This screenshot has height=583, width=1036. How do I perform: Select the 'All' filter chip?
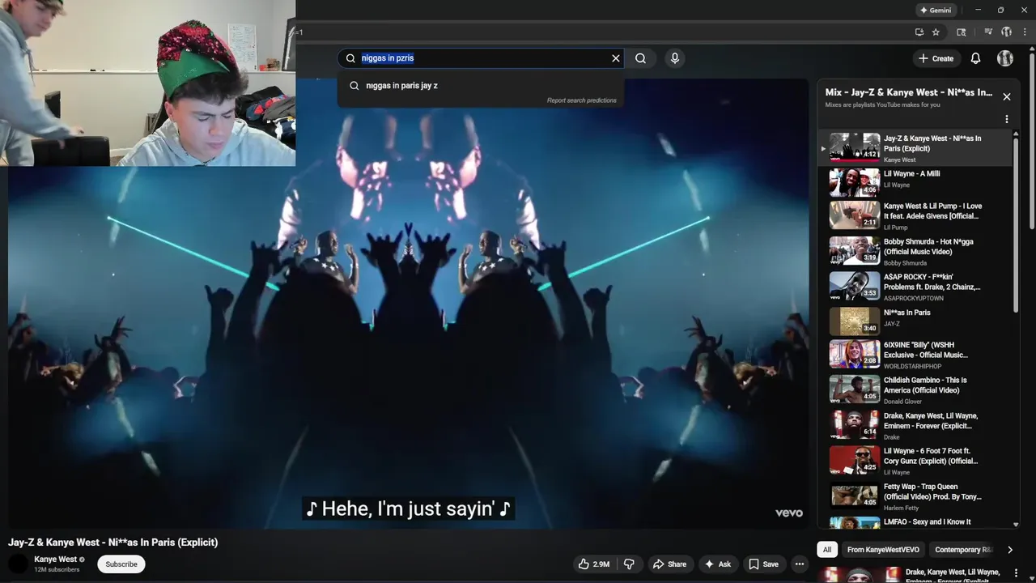click(x=827, y=550)
